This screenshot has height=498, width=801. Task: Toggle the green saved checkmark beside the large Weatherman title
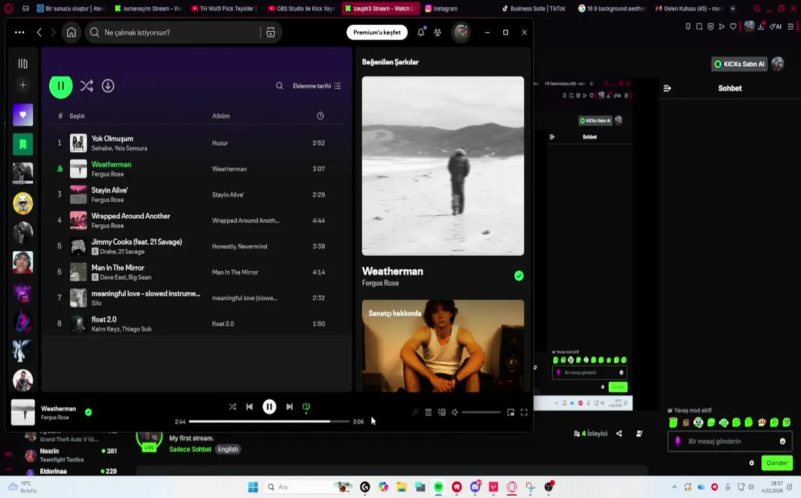coord(519,276)
